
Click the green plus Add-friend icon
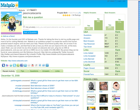click(2, 36)
